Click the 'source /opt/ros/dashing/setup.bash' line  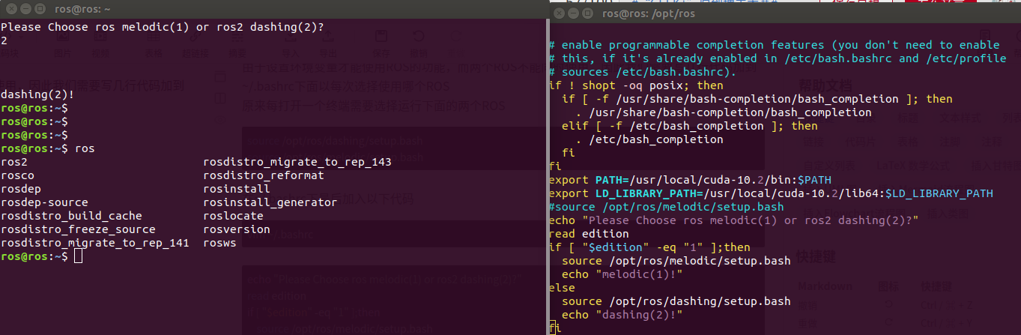676,301
